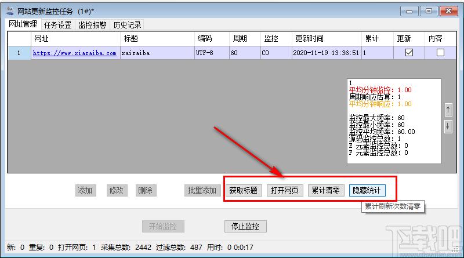Switch to the 网址管理 tab

click(23, 24)
